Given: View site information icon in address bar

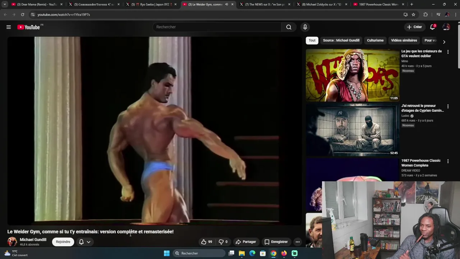Looking at the screenshot, I should pyautogui.click(x=33, y=14).
